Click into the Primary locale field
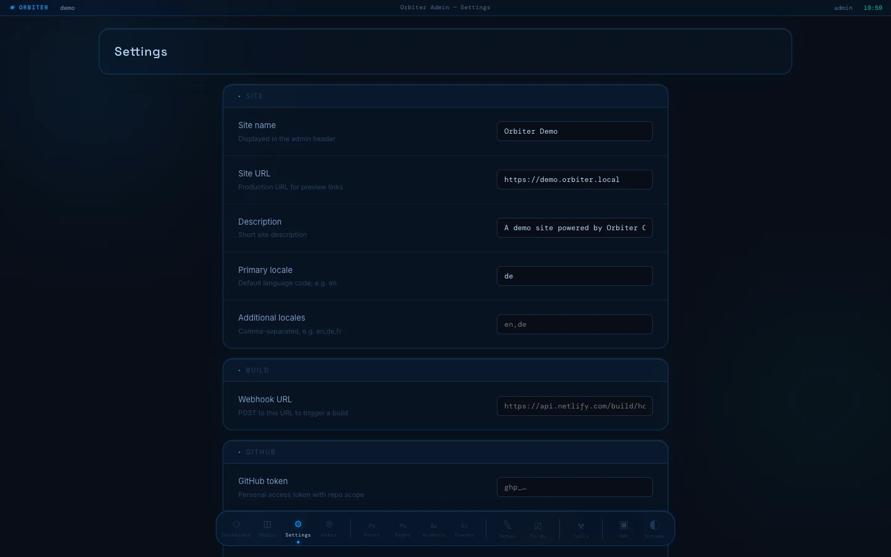Image resolution: width=891 pixels, height=557 pixels. 575,276
